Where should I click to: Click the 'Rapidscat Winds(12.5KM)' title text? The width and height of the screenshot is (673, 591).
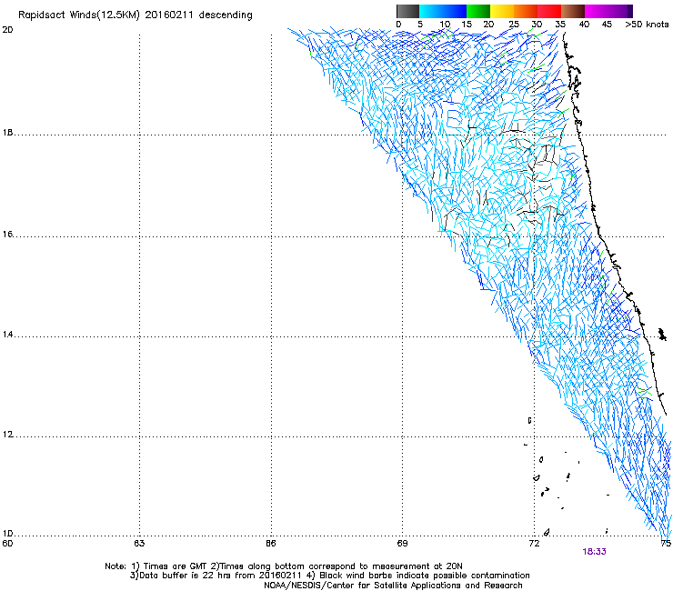[x=79, y=15]
